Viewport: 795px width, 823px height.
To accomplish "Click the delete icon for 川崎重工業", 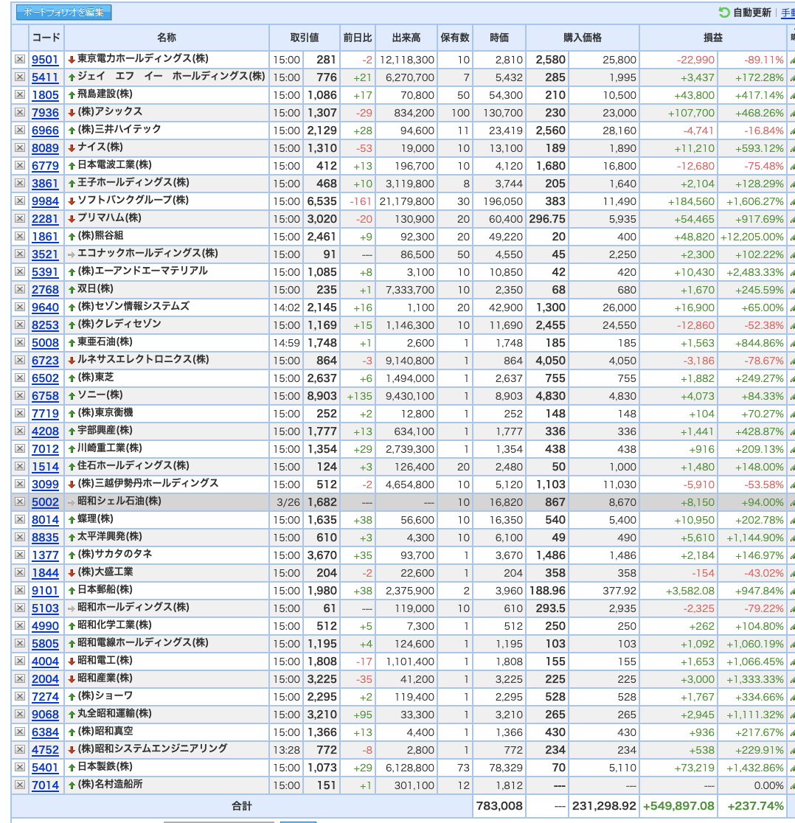I will 19,449.
